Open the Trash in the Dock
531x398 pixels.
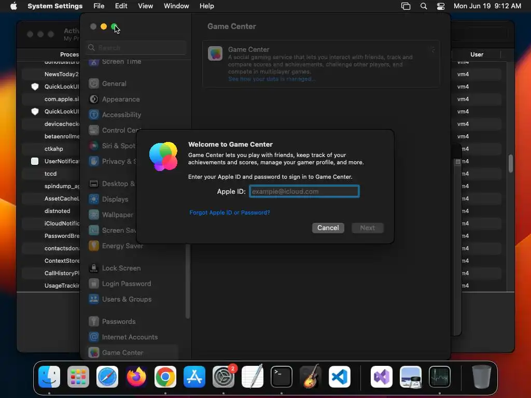tap(482, 377)
